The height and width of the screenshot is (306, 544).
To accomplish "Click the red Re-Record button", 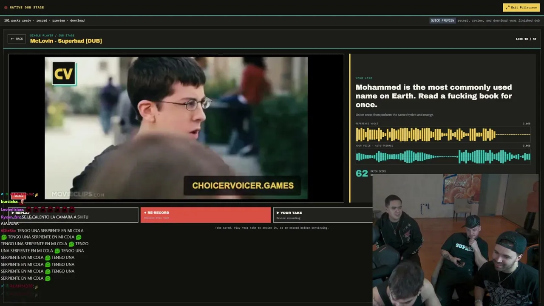I will click(x=206, y=215).
